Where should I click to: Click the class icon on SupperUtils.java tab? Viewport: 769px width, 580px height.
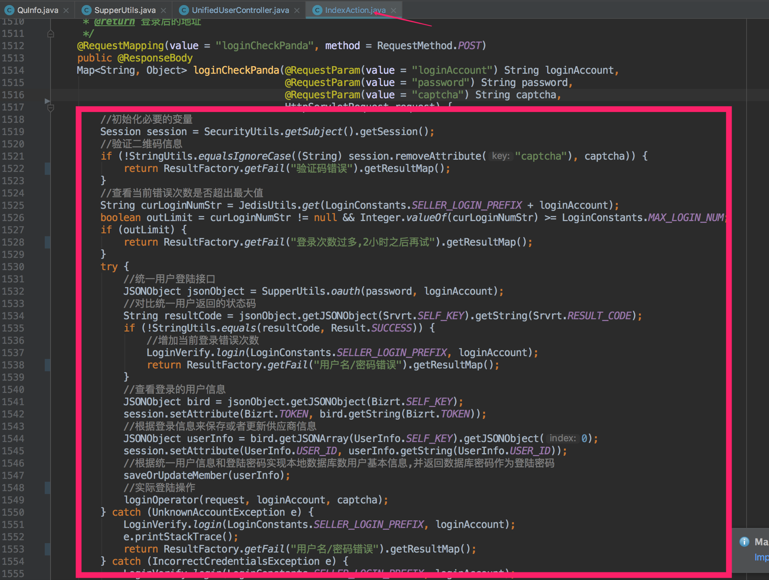coord(87,10)
